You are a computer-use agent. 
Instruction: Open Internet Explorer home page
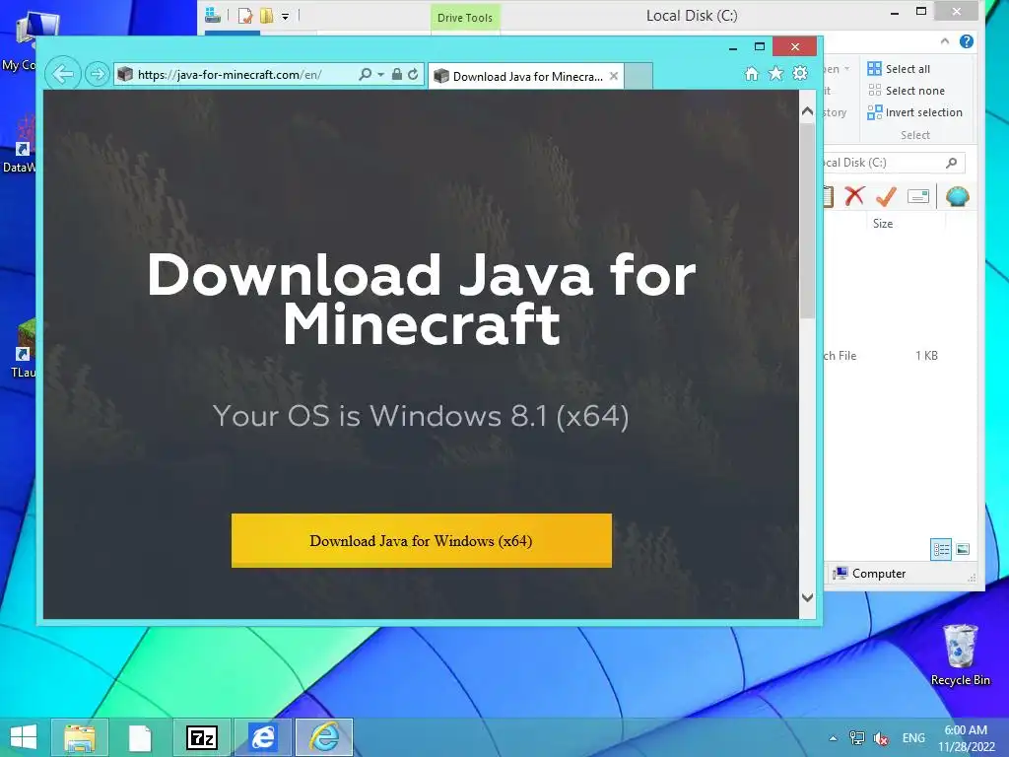752,73
